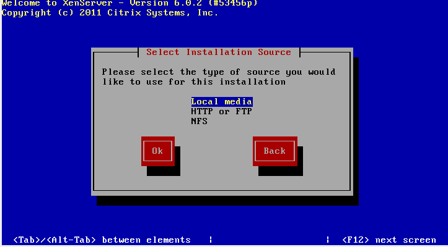Click the Copyright 2011 notice line

110,13
